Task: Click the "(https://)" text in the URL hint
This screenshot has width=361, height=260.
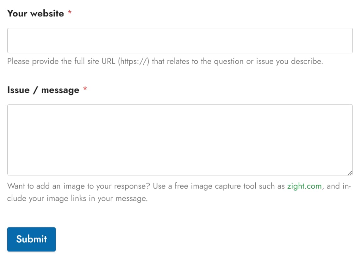Action: click(134, 61)
